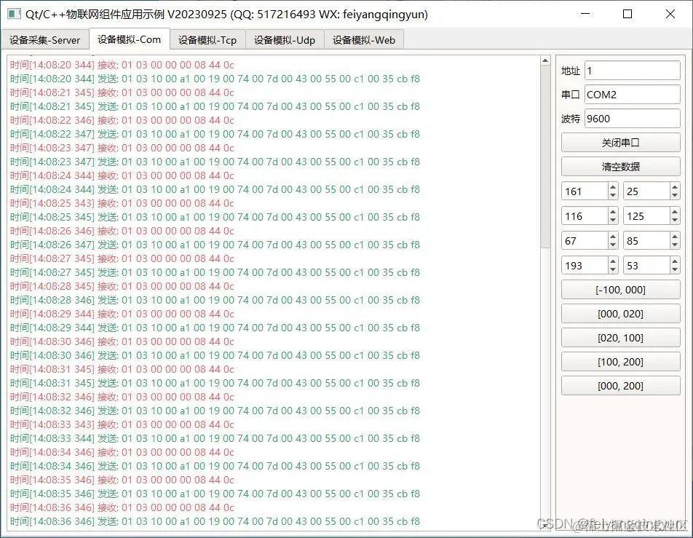Click the 清空数据 button to clear data
693x538 pixels.
(x=620, y=167)
